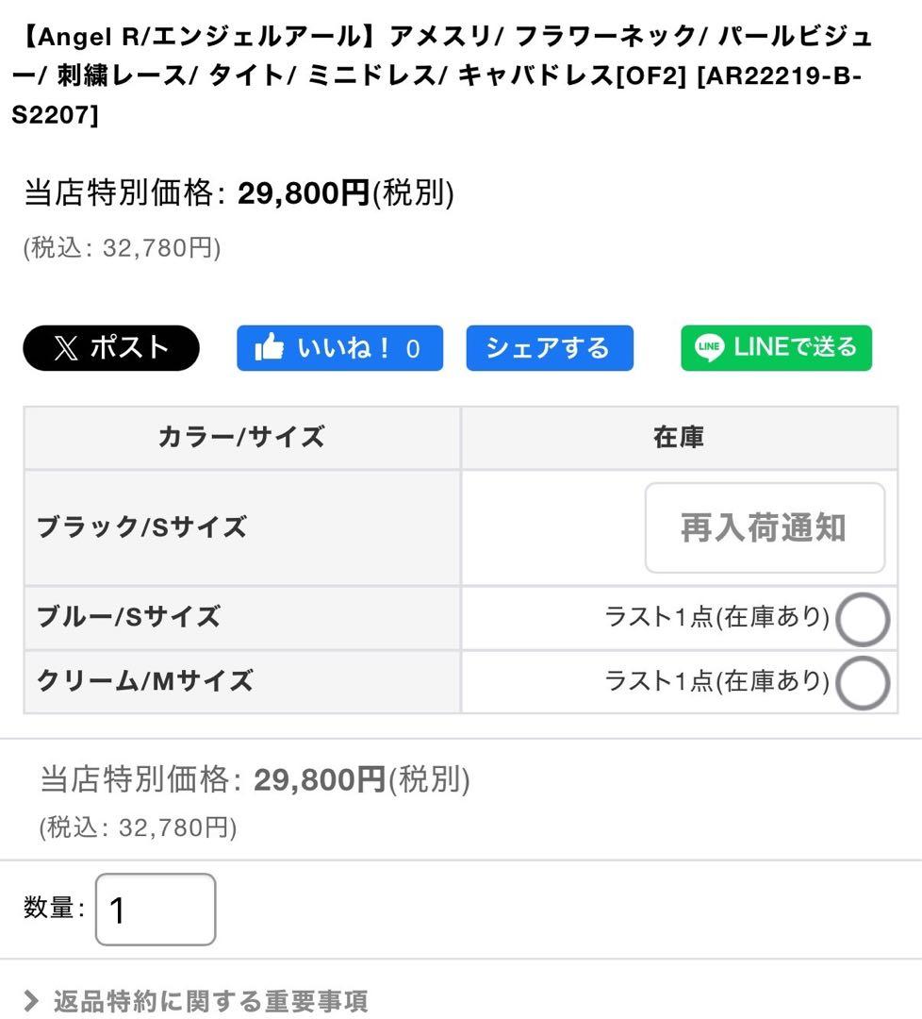This screenshot has width=922, height=1019.
Task: Click the LINEで送る text label
Action: pyautogui.click(x=795, y=347)
